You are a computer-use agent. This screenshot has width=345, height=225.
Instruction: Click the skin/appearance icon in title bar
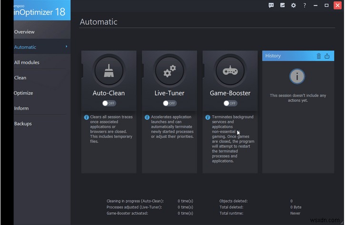click(282, 5)
